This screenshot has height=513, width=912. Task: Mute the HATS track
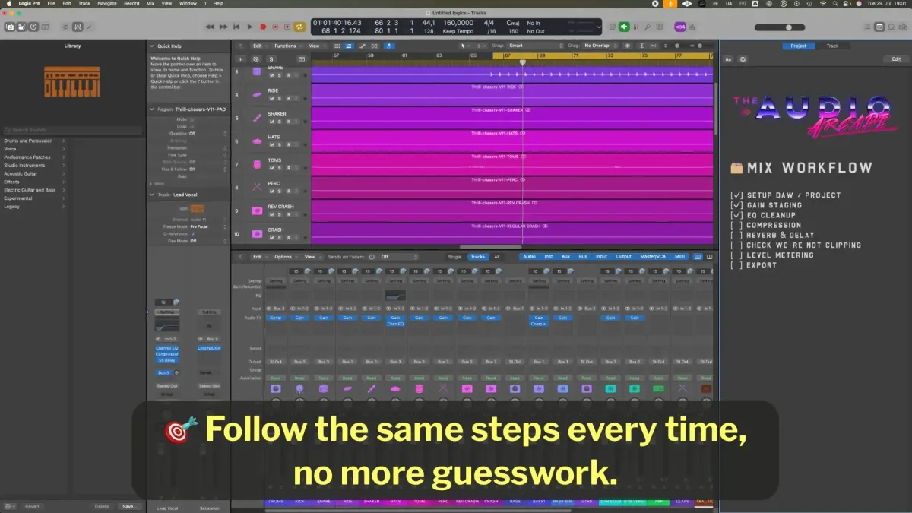(x=271, y=144)
